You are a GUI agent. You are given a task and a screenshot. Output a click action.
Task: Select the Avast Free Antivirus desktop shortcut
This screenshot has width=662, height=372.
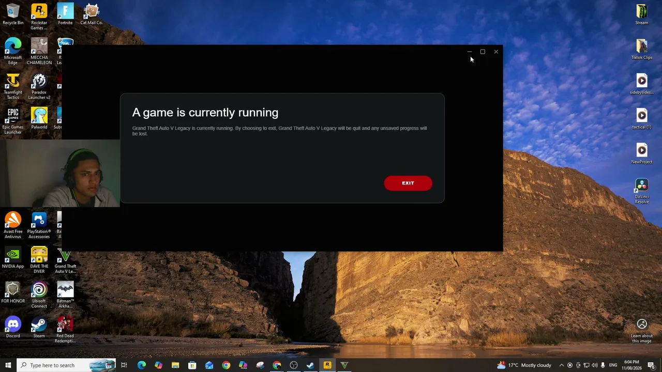pos(13,226)
